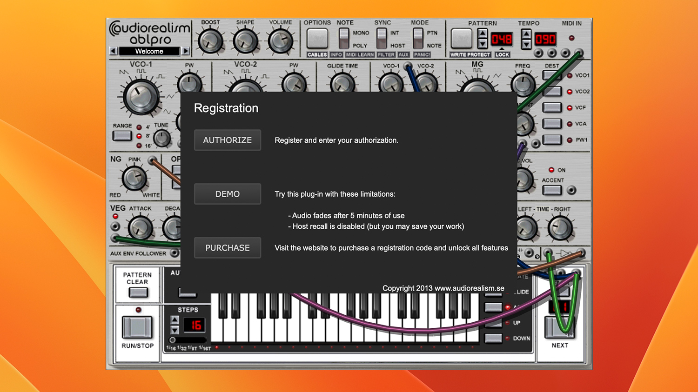
Task: Click the square OPTIONS button
Action: coord(317,39)
